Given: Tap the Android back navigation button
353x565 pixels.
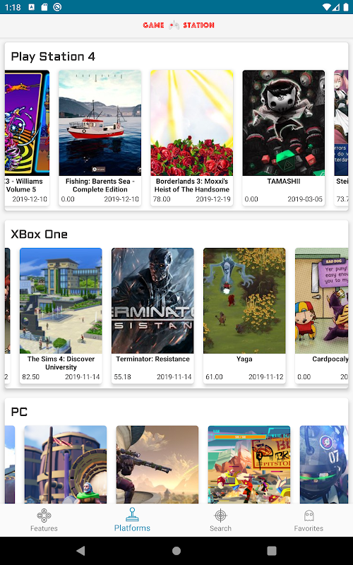Looking at the screenshot, I should click(80, 551).
